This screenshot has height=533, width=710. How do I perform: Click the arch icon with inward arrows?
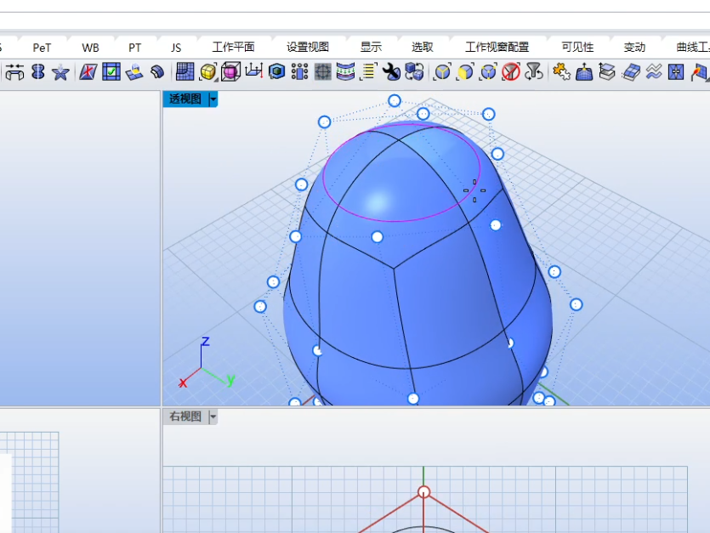tap(14, 72)
